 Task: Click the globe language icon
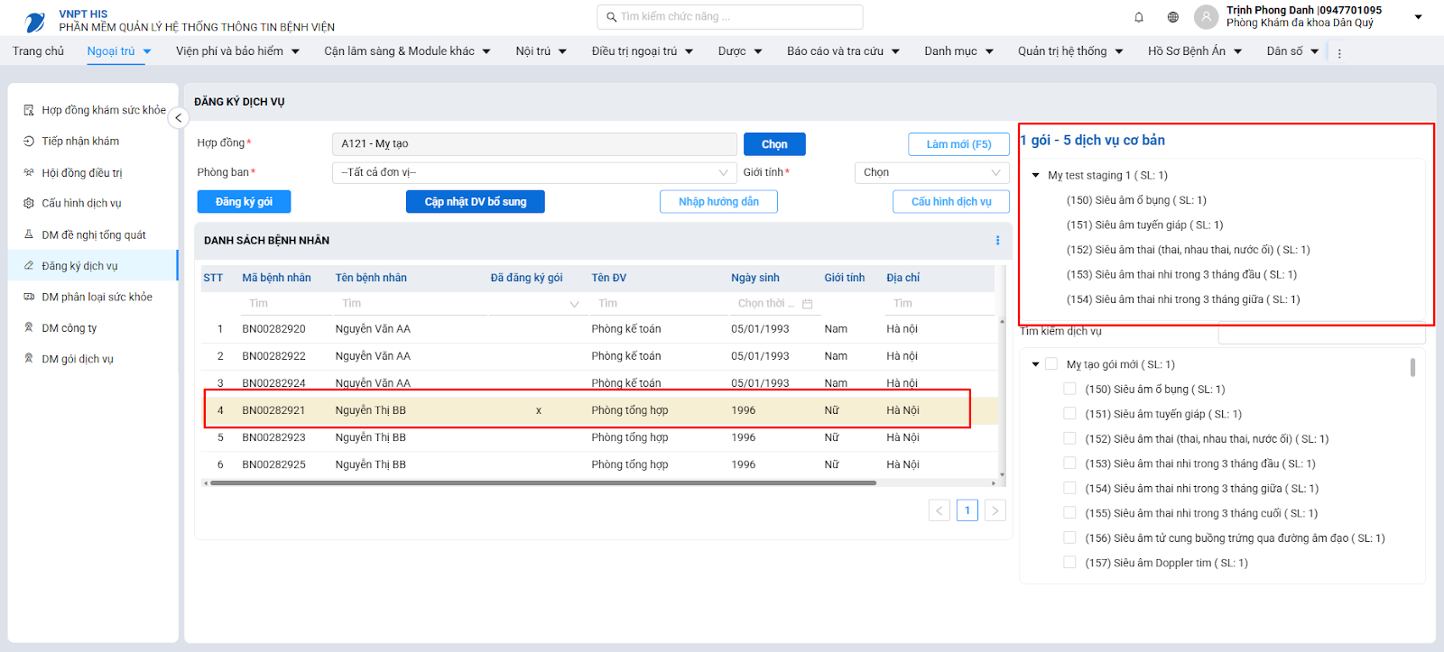point(1173,17)
